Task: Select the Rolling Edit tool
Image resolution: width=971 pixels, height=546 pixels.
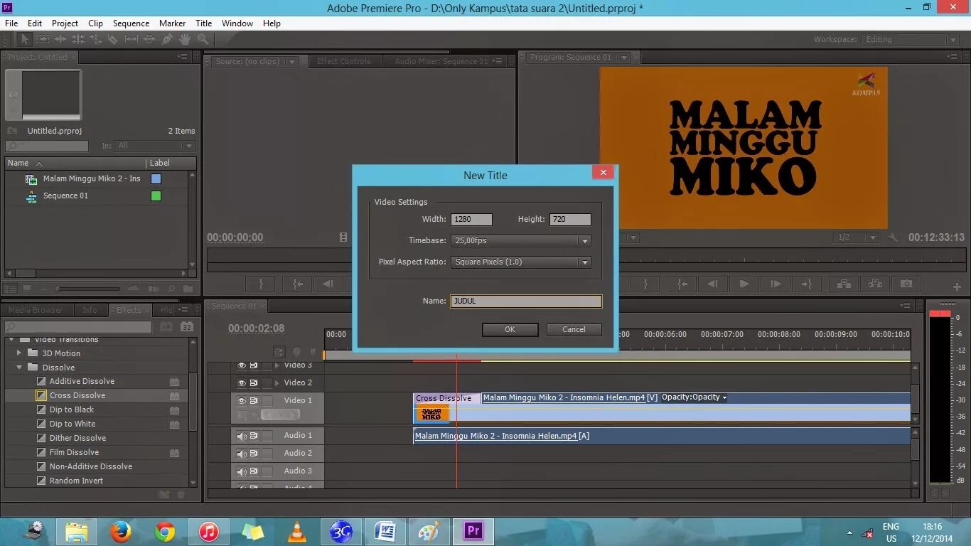Action: click(x=78, y=39)
